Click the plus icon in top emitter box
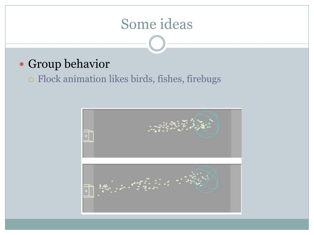The height and width of the screenshot is (235, 314). 86,136
